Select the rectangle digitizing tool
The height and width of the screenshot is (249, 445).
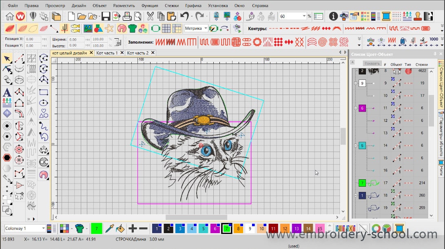click(43, 92)
